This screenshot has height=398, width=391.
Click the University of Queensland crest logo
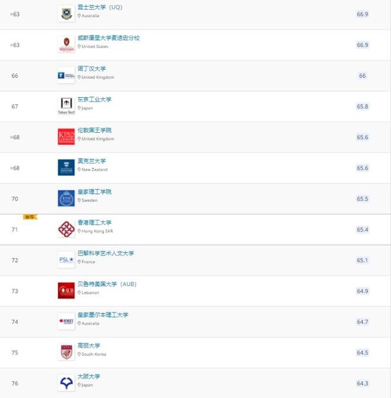[66, 13]
